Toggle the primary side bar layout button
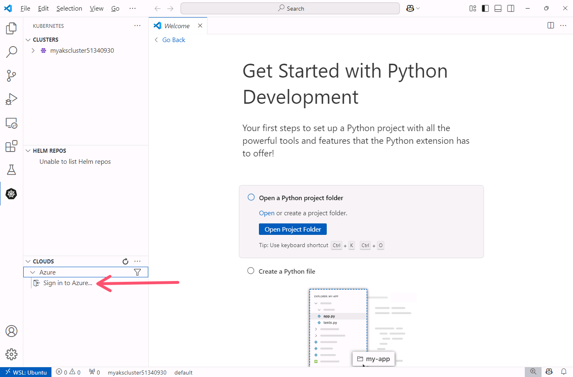 pyautogui.click(x=485, y=9)
